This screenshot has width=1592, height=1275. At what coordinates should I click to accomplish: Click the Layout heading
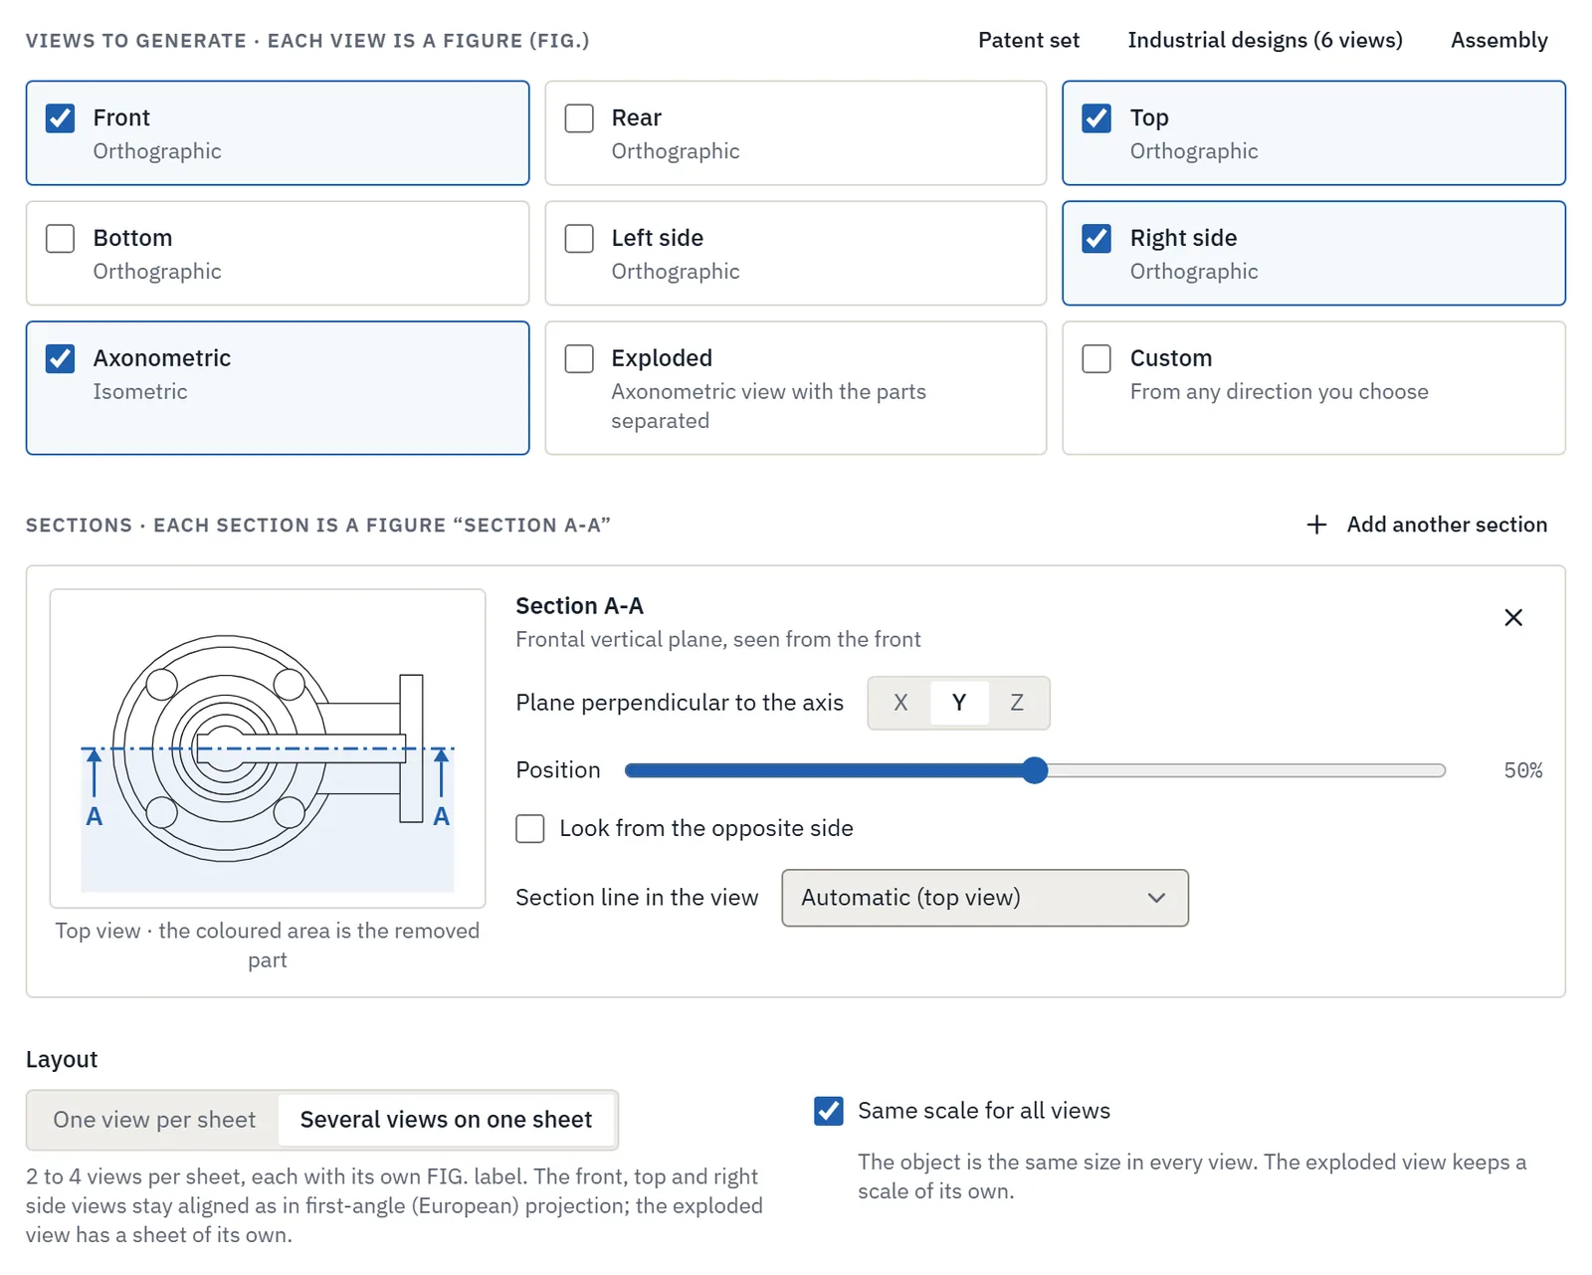62,1059
